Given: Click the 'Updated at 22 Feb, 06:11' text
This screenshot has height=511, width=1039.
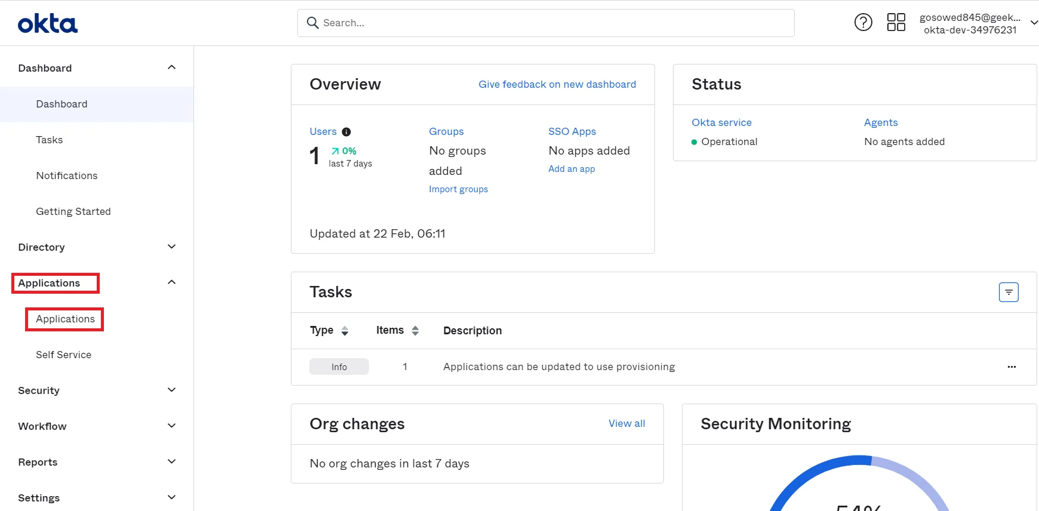Looking at the screenshot, I should coord(377,234).
